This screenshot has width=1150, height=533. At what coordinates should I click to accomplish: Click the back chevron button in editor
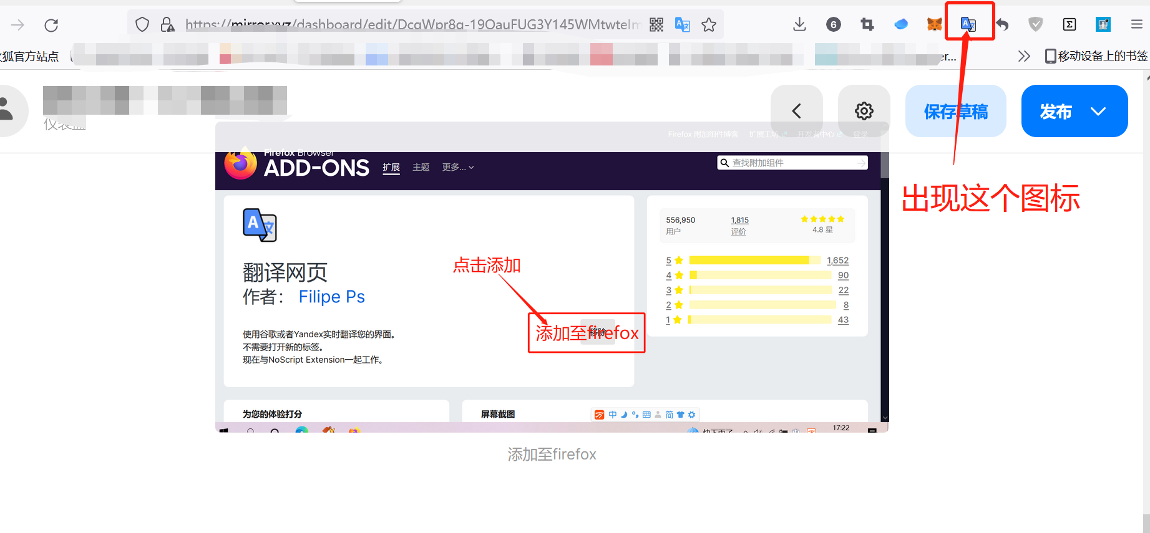(797, 111)
